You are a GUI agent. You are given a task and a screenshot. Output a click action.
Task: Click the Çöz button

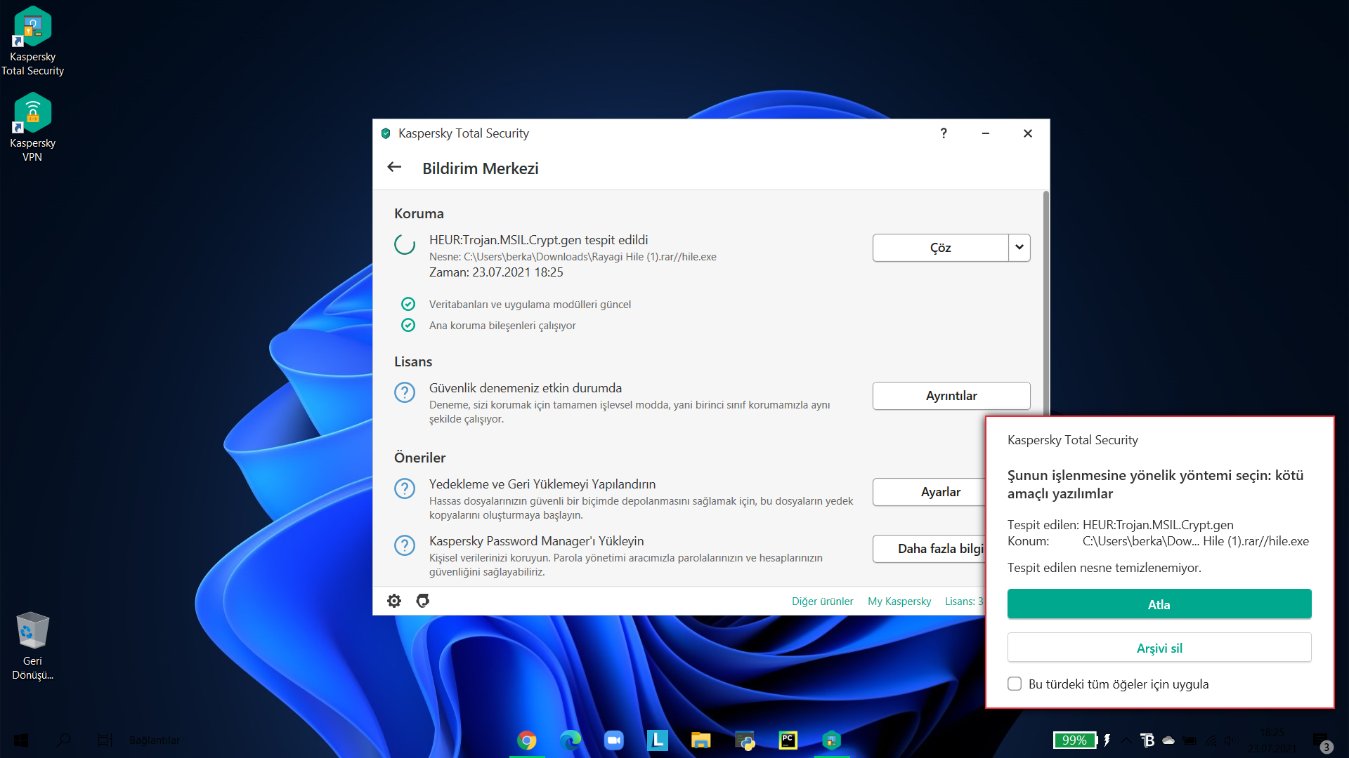940,248
